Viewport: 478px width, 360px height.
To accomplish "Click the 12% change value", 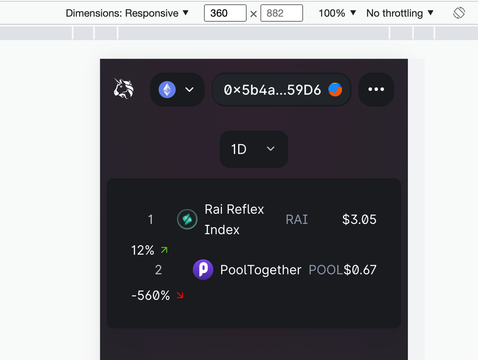I will [x=143, y=250].
